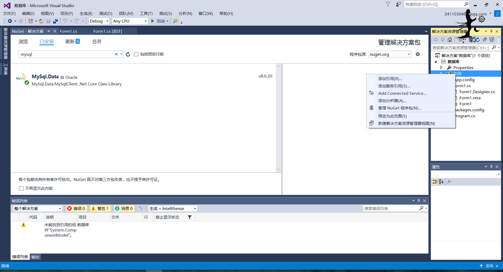The width and height of the screenshot is (503, 272).
Task: Open the Build + IntelliSense dropdown
Action: pyautogui.click(x=173, y=208)
